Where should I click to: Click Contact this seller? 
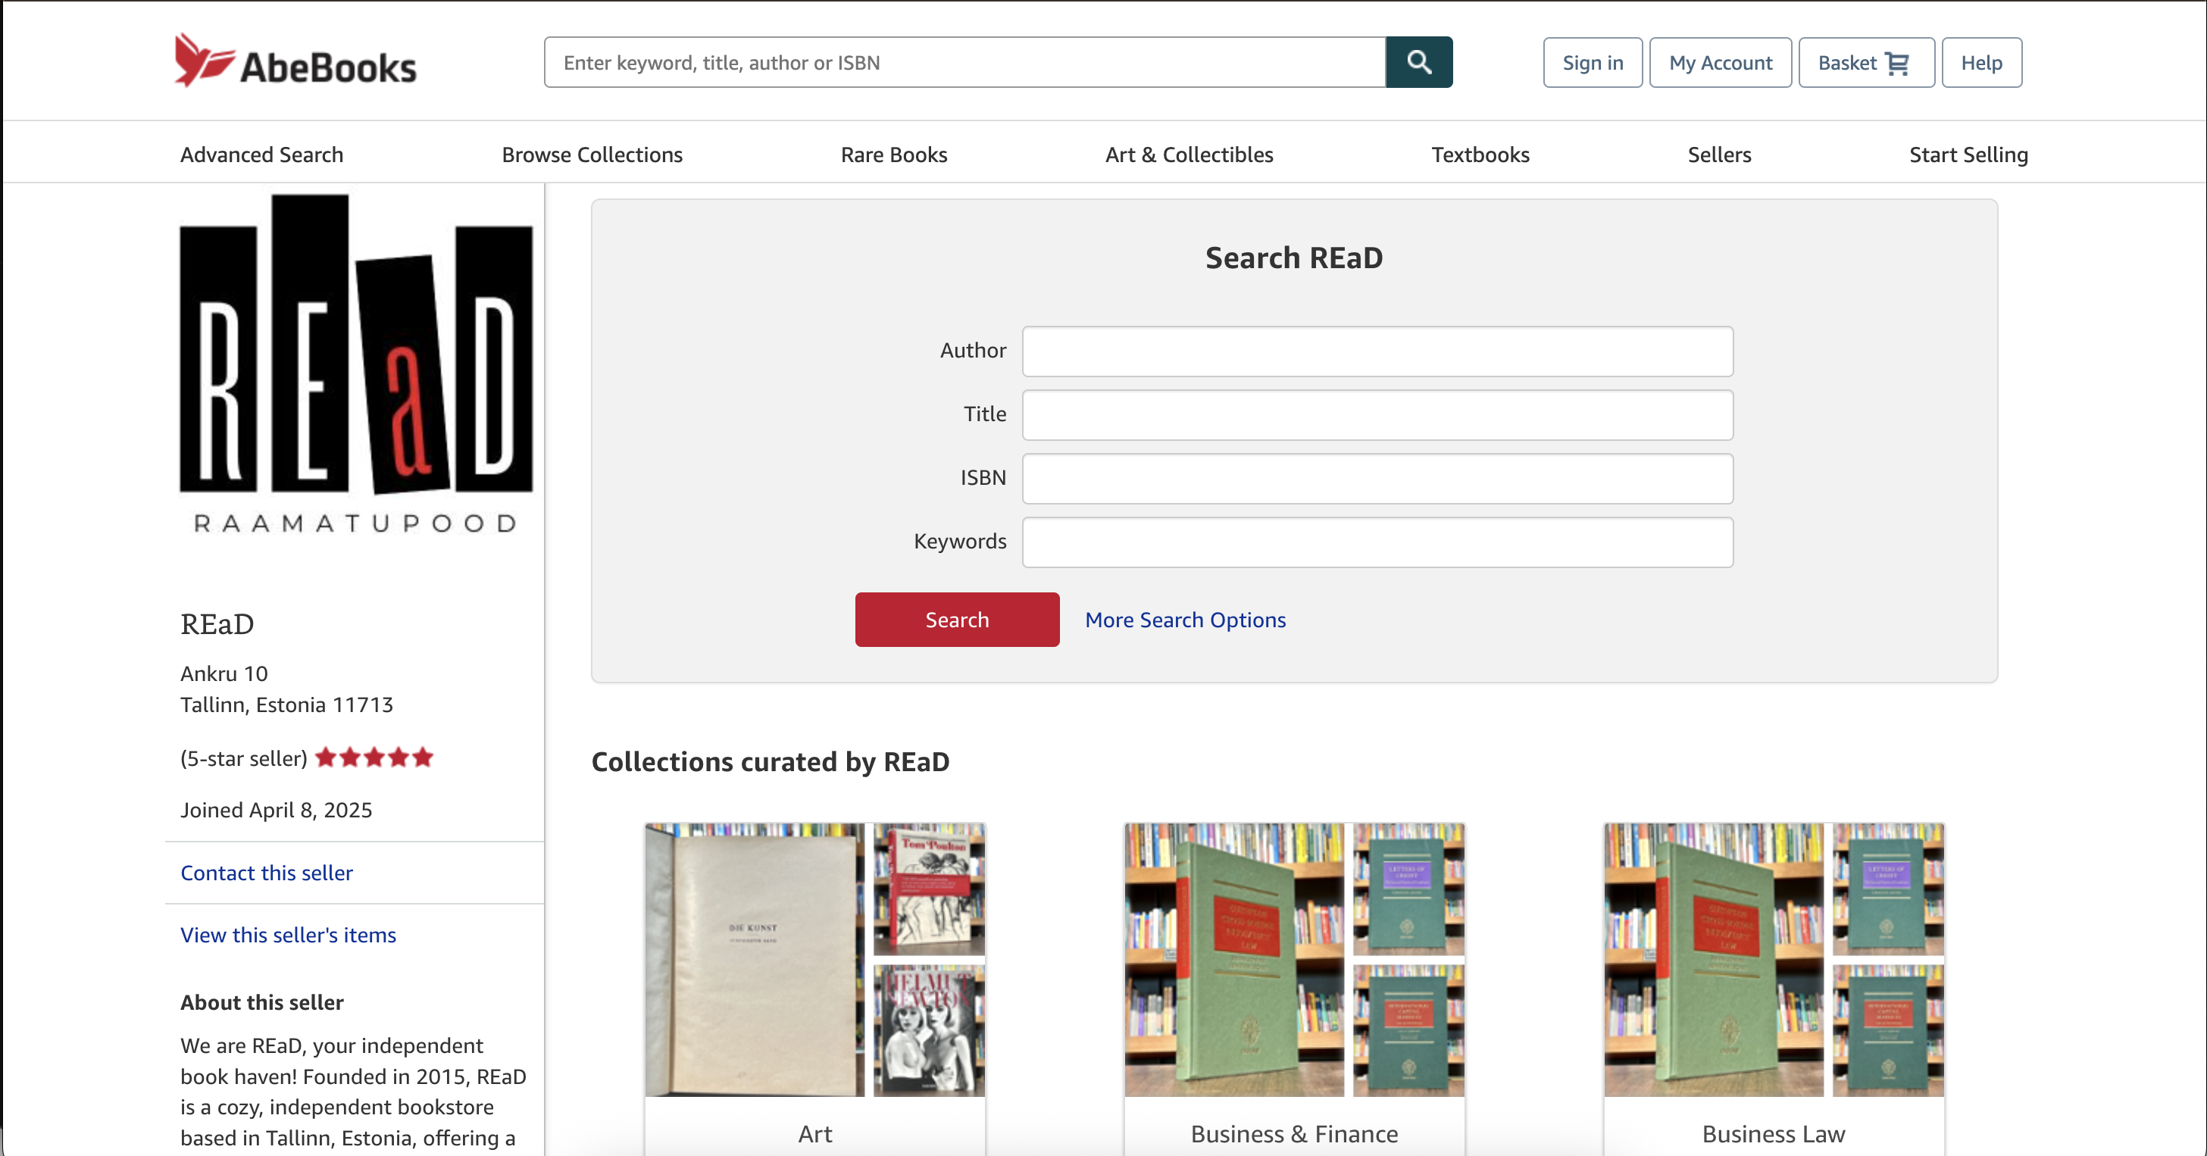pyautogui.click(x=267, y=873)
